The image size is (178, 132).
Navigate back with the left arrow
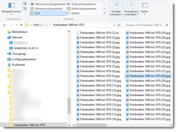pyautogui.click(x=4, y=25)
